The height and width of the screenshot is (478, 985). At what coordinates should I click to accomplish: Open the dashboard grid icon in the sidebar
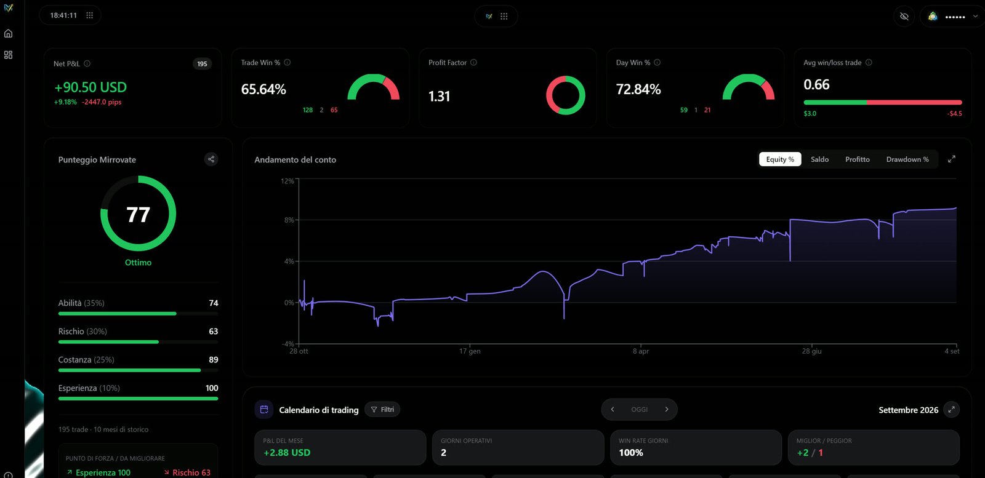[x=8, y=55]
